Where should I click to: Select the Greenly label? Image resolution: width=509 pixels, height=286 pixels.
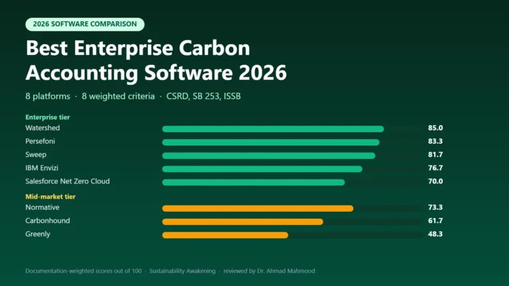point(38,234)
